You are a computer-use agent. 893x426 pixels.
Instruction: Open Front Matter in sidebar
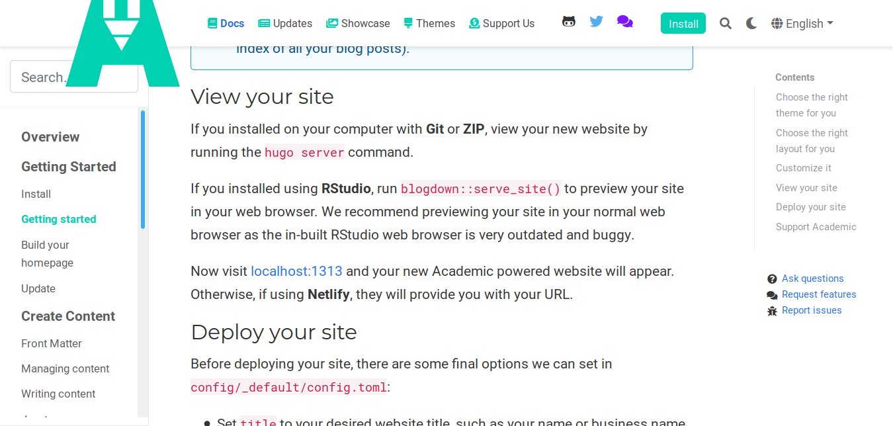[52, 343]
